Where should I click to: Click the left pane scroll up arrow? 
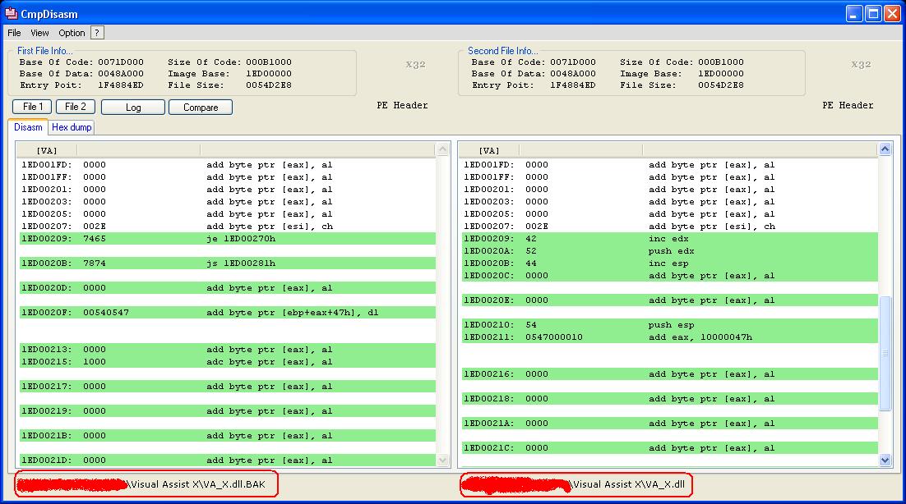pyautogui.click(x=442, y=150)
